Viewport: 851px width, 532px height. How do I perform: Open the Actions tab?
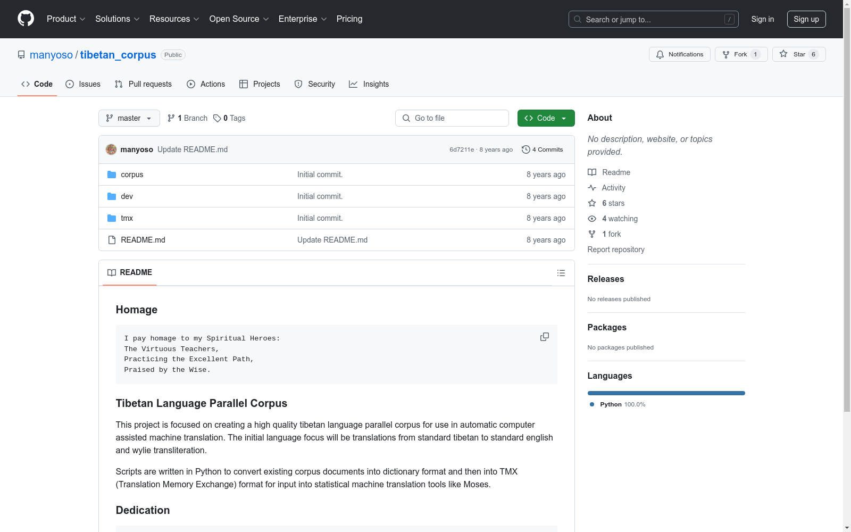pyautogui.click(x=206, y=84)
